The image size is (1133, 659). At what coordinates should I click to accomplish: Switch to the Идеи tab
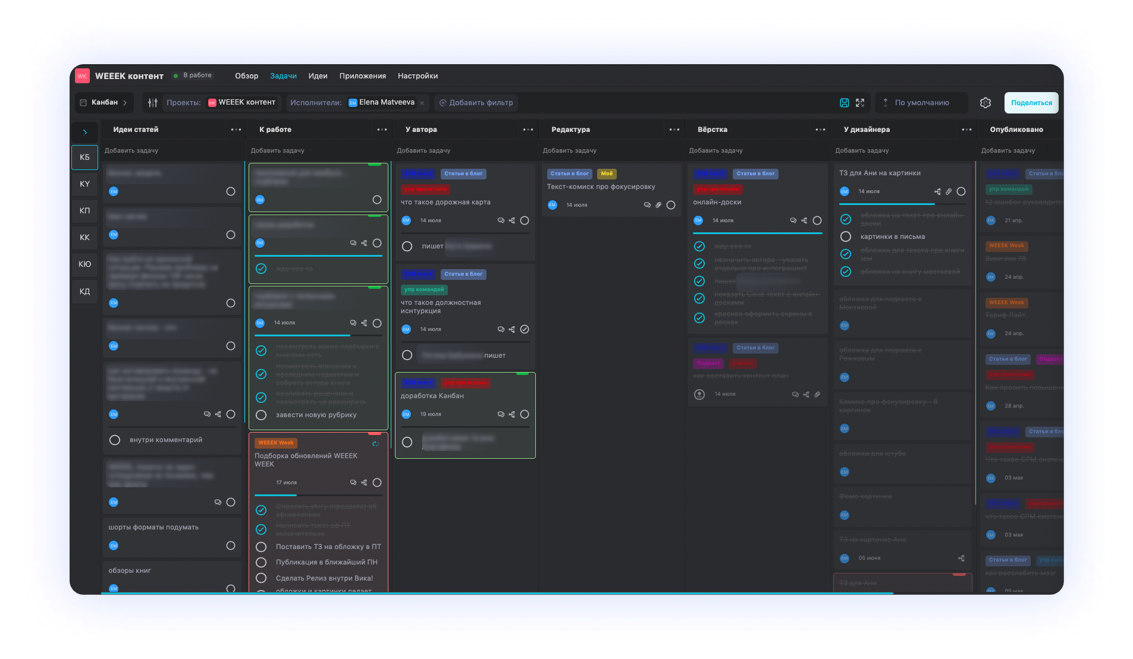coord(318,76)
